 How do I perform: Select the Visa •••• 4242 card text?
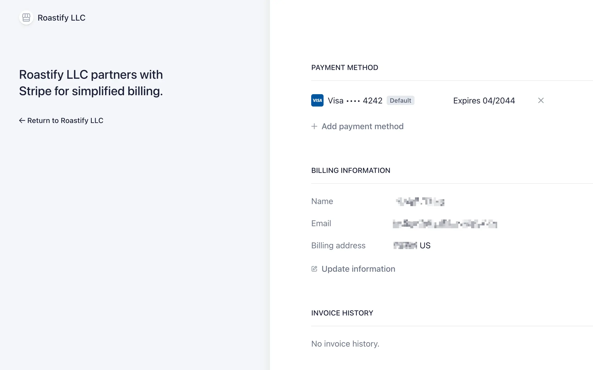pyautogui.click(x=355, y=100)
